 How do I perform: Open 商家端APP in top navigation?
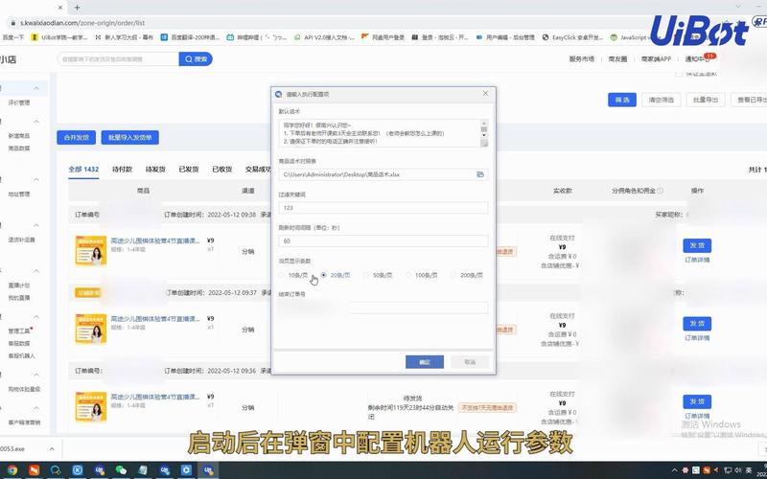coord(656,59)
